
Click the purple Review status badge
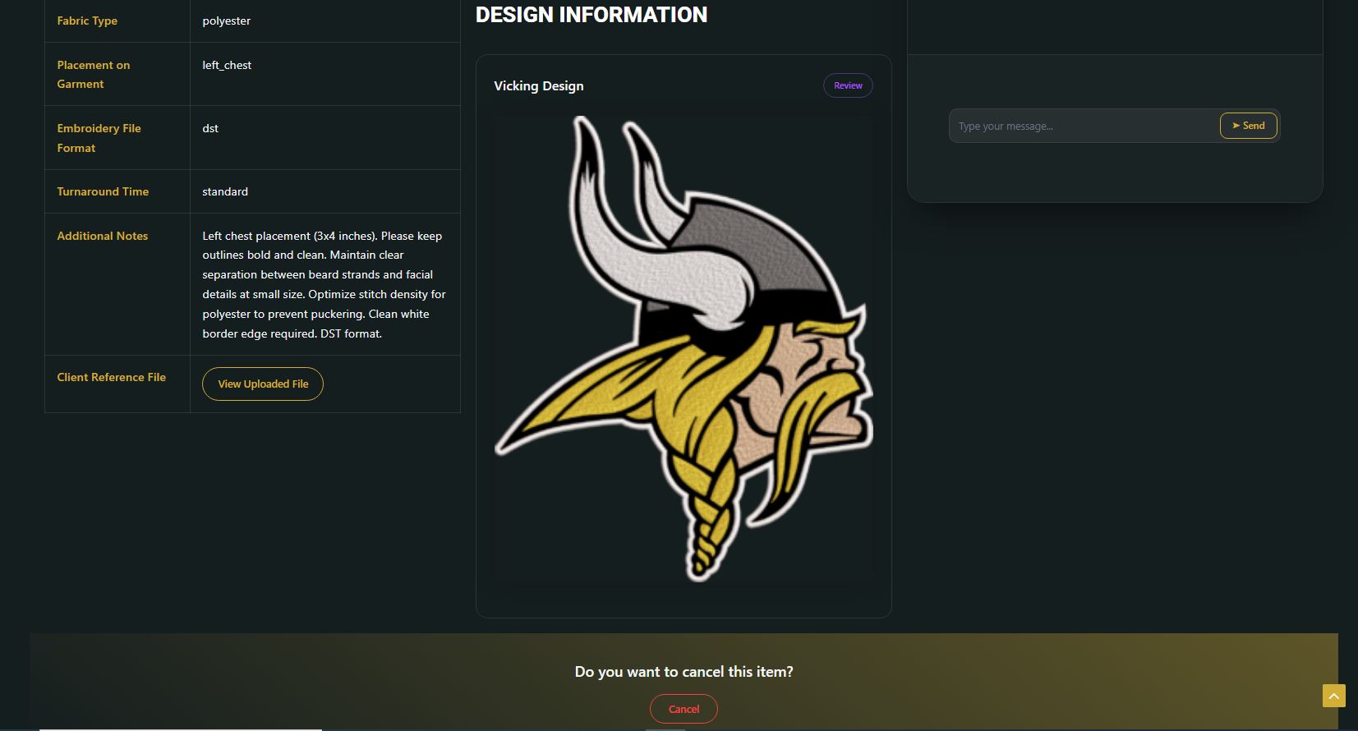(x=848, y=85)
